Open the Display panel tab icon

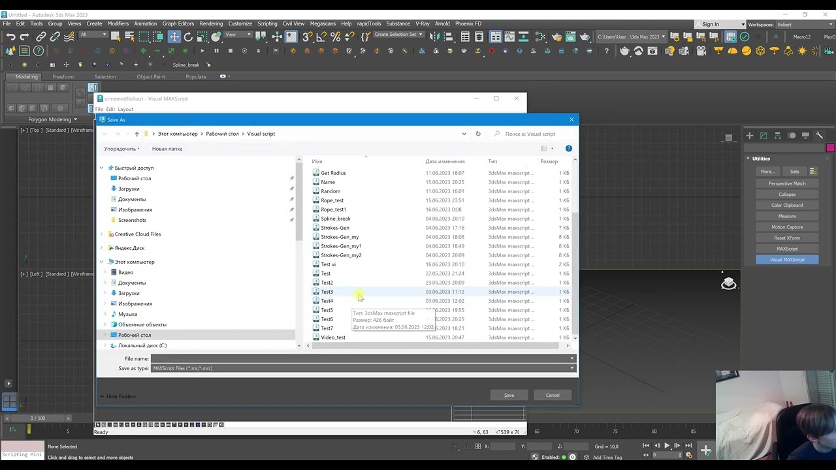(x=805, y=135)
